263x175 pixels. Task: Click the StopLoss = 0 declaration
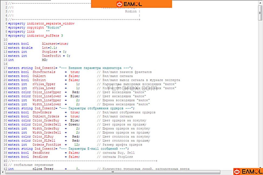[x=54, y=52]
